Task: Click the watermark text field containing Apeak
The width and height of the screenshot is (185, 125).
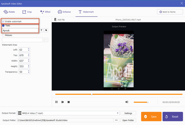Action: [x=20, y=30]
